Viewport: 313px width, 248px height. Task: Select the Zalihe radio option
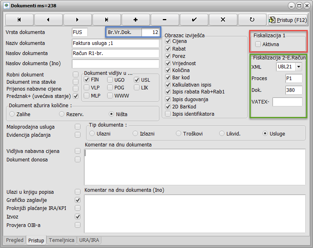pos(12,114)
